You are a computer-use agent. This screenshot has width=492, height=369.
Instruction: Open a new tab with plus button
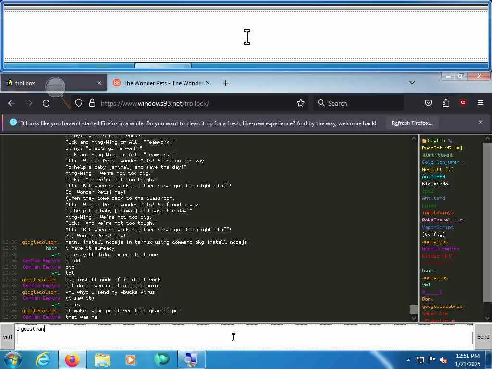[226, 83]
